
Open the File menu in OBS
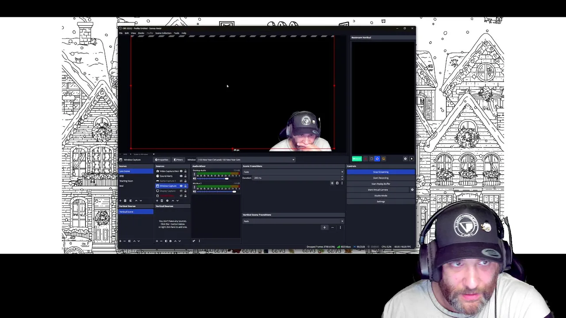tap(121, 33)
